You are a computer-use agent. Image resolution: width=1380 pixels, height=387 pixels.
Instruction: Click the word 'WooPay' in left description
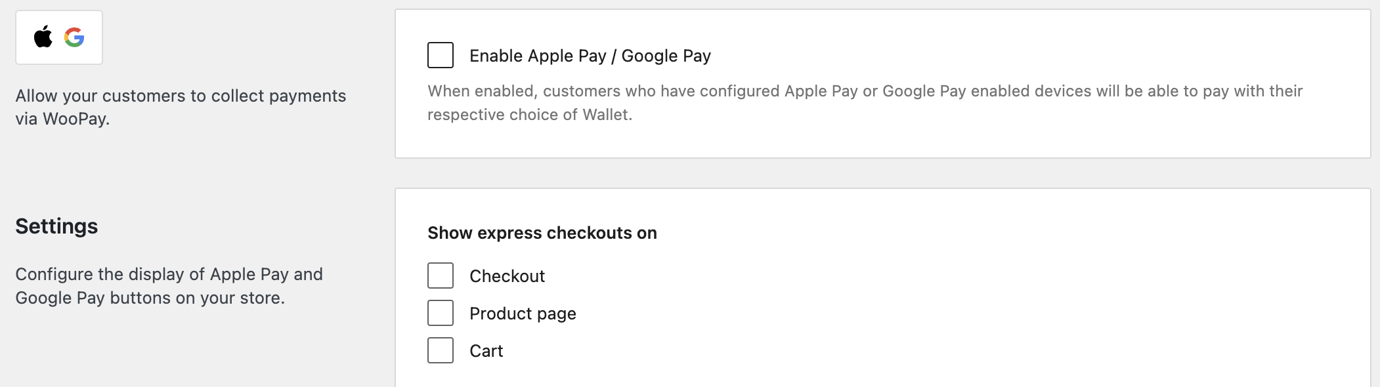74,119
